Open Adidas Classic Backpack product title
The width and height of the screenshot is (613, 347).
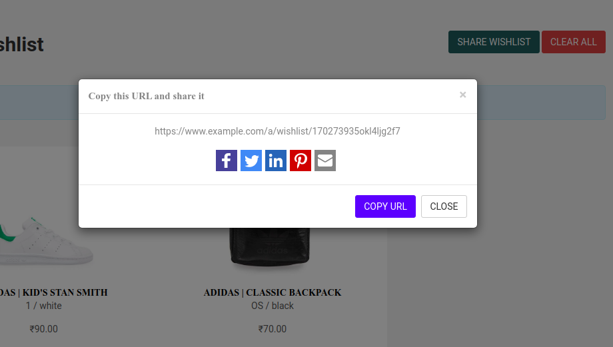(273, 292)
